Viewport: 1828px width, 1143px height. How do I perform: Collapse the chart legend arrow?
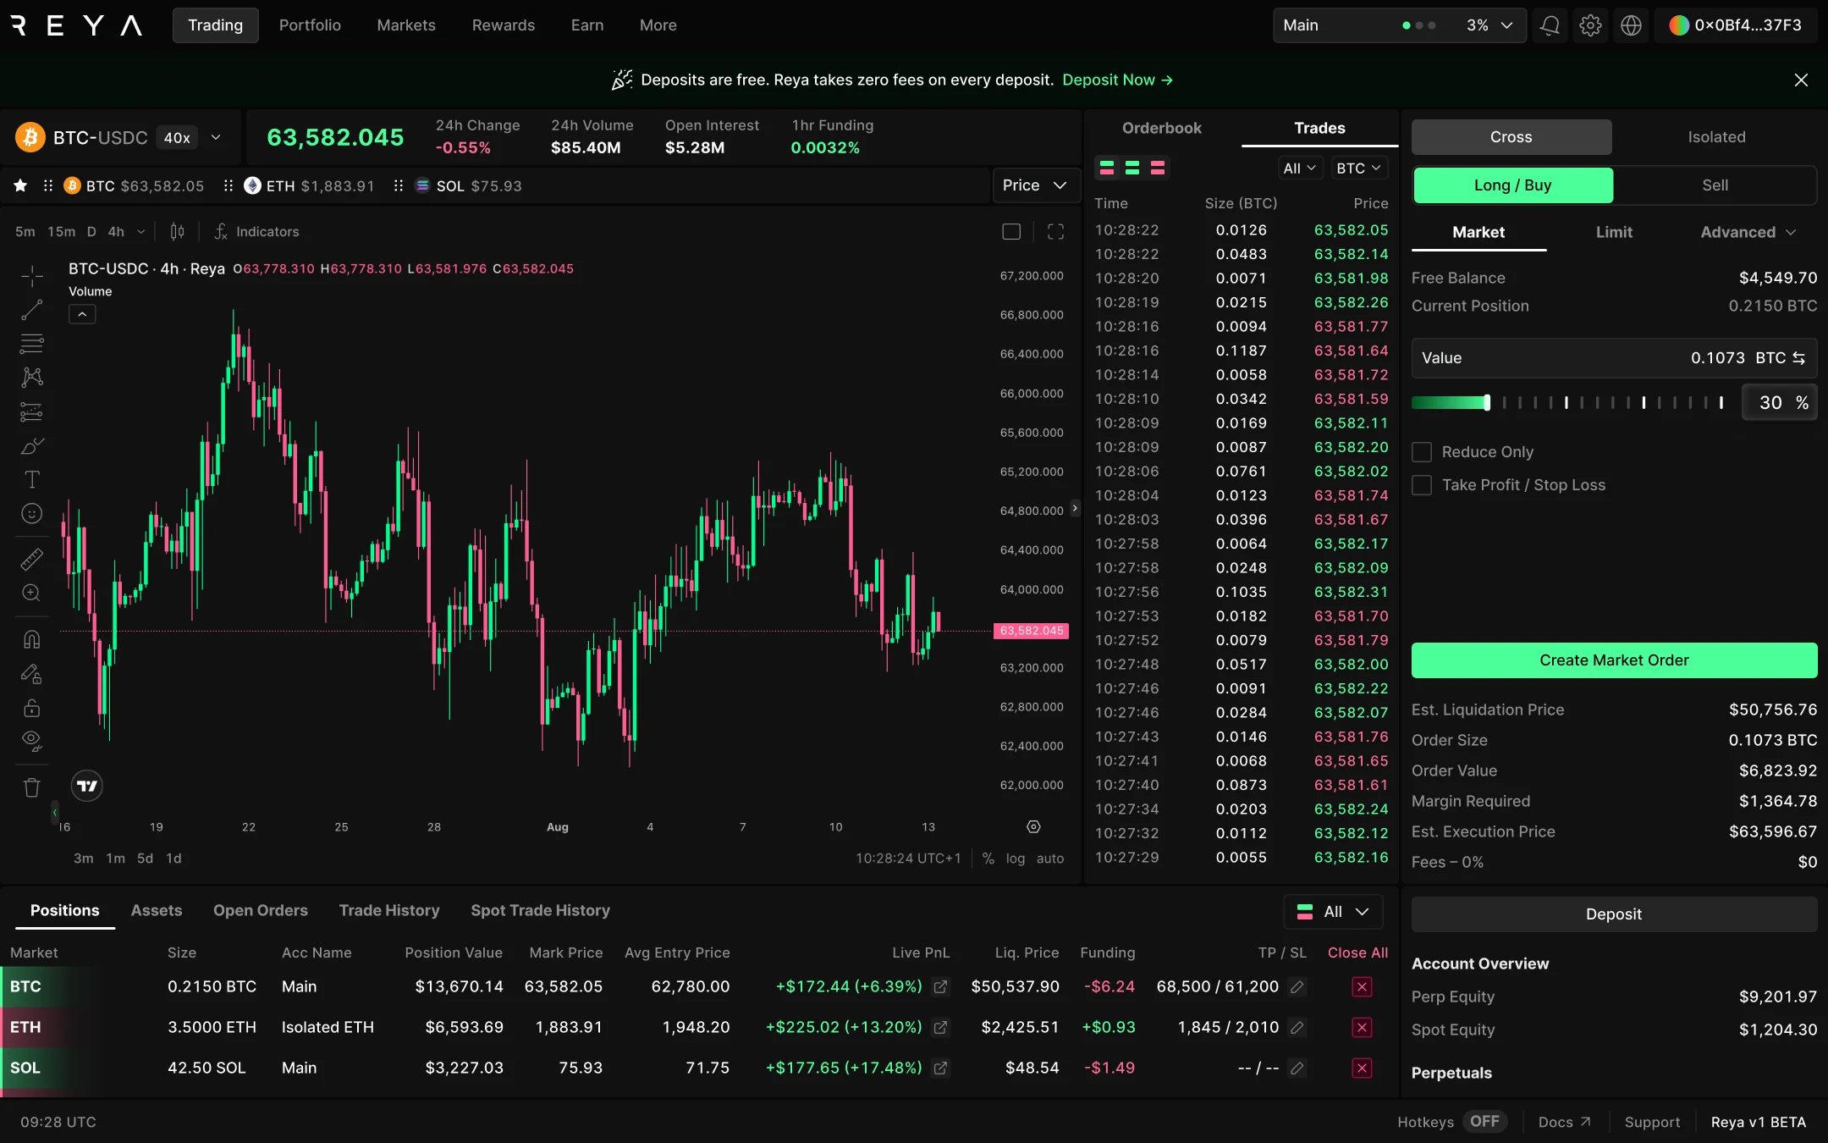pyautogui.click(x=82, y=314)
